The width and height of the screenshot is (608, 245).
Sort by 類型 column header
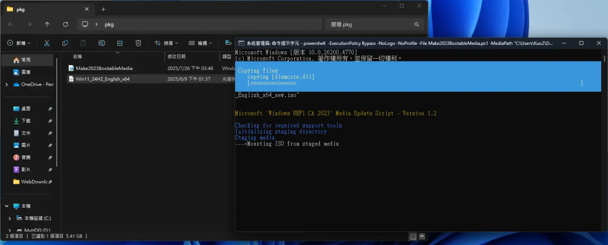tap(227, 57)
